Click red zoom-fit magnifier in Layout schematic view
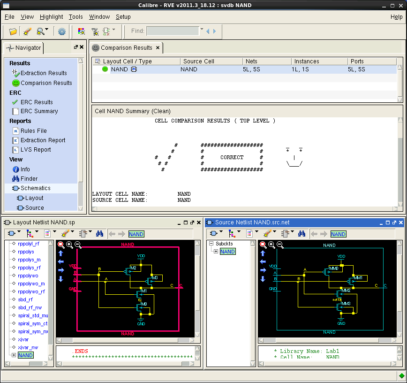The image size is (407, 383). click(61, 245)
